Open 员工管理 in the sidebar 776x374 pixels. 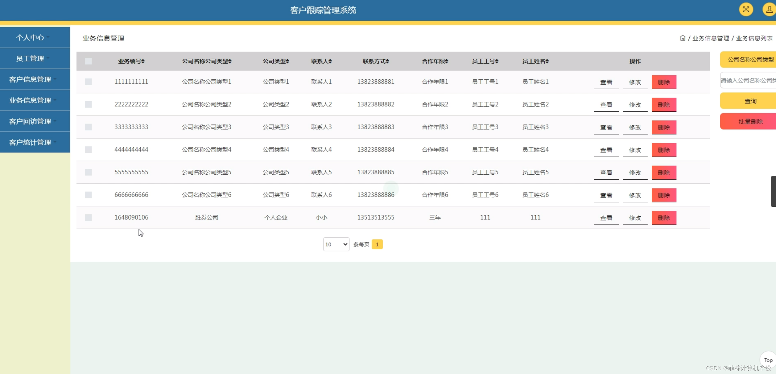coord(31,59)
